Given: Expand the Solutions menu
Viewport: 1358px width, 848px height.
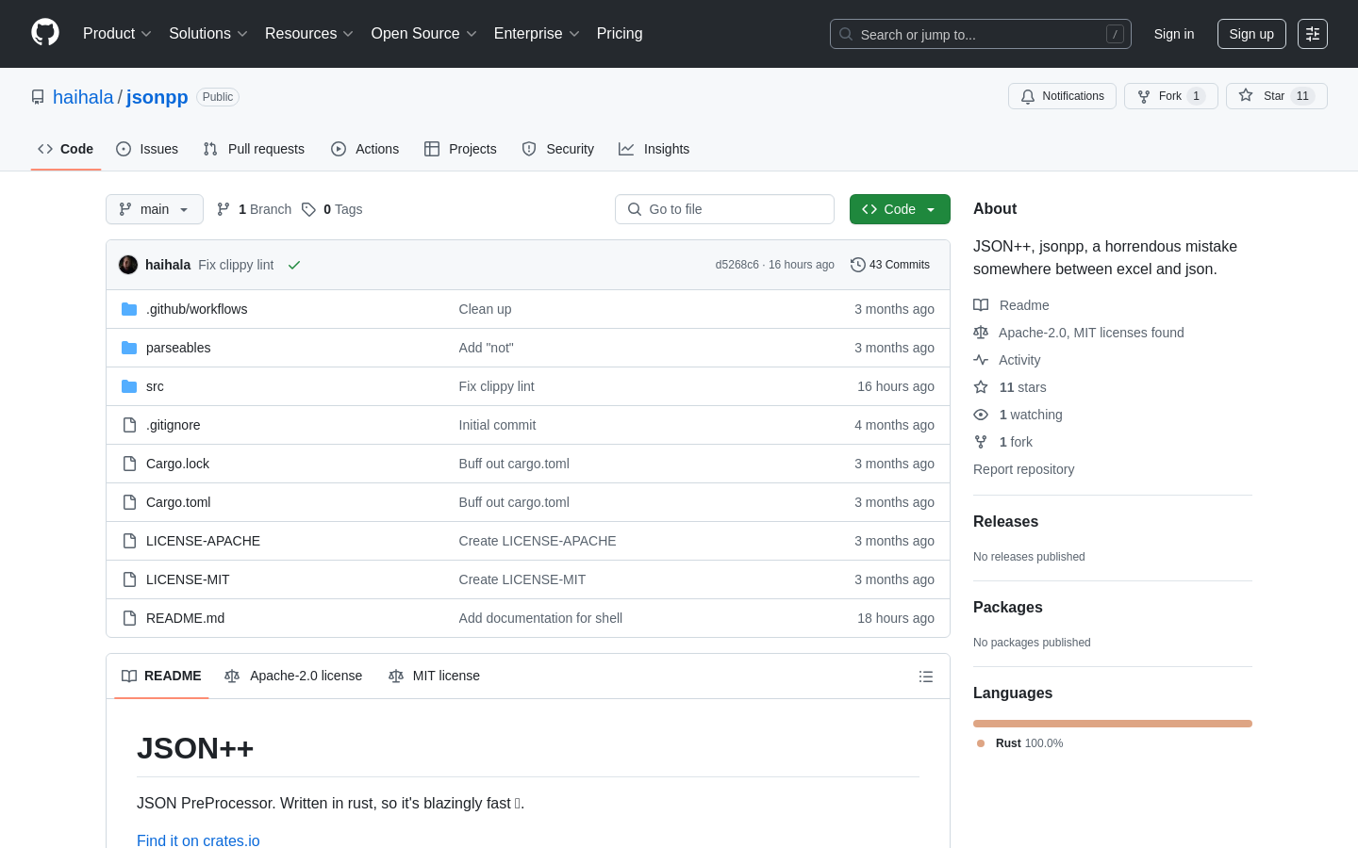Looking at the screenshot, I should coord(208,34).
